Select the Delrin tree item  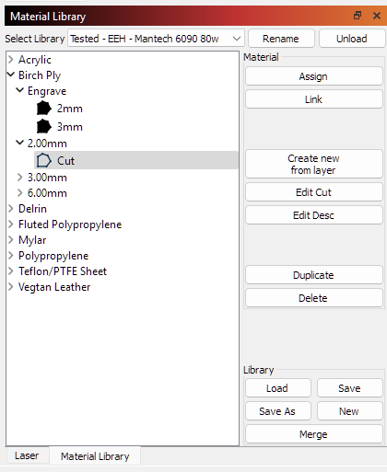[32, 209]
